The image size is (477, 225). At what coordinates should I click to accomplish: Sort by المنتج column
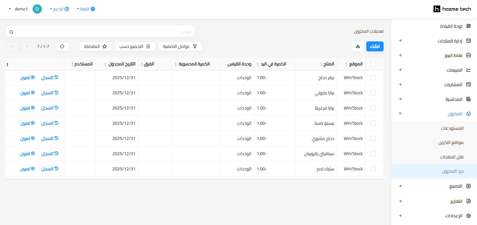327,64
